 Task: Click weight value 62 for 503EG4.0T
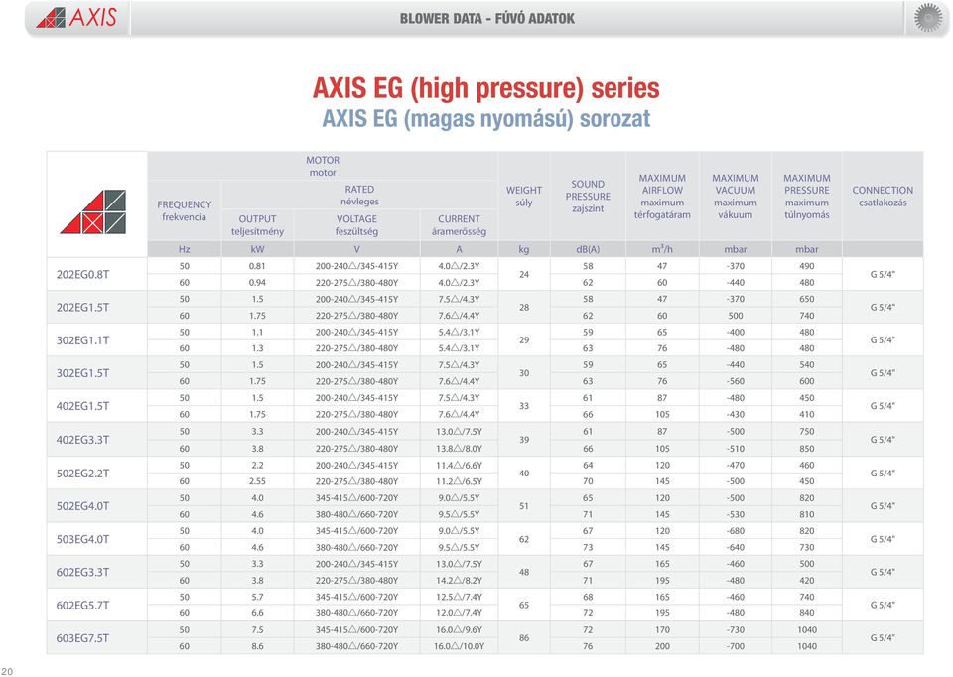coord(524,539)
